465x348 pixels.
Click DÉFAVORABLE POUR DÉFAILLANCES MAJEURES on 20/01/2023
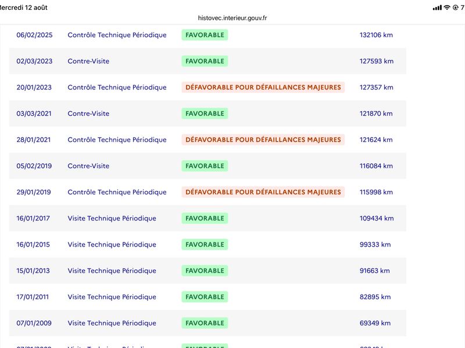[x=263, y=88]
